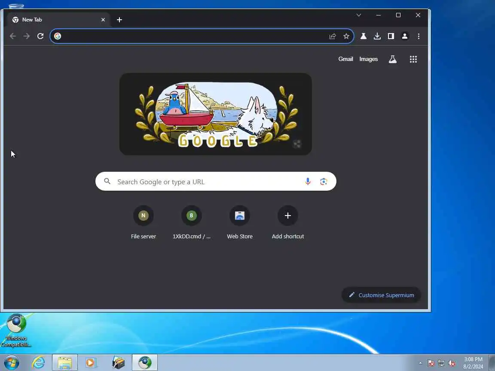Open the 1XkDD.cmd shortcut
Image resolution: width=495 pixels, height=371 pixels.
(x=191, y=222)
